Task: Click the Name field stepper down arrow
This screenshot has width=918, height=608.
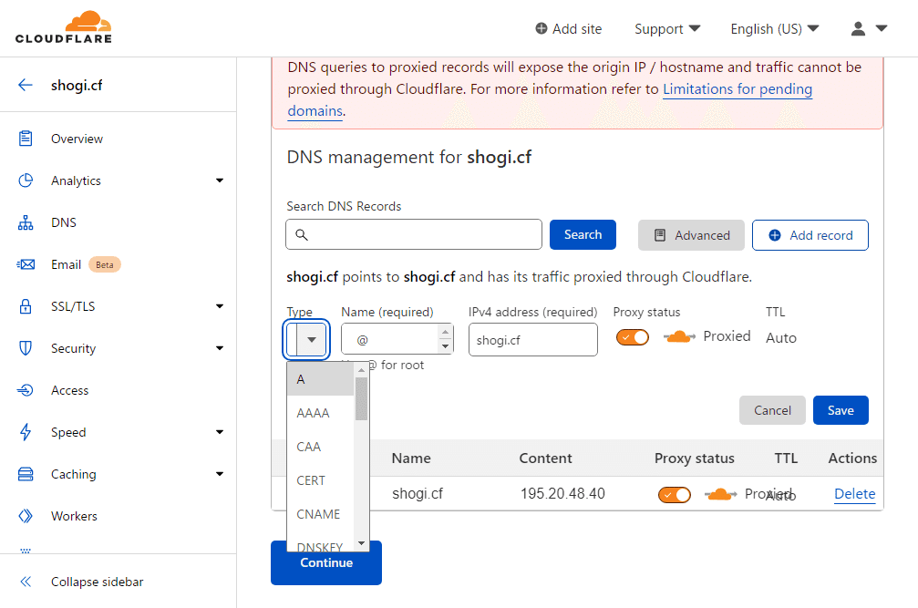Action: (x=445, y=346)
